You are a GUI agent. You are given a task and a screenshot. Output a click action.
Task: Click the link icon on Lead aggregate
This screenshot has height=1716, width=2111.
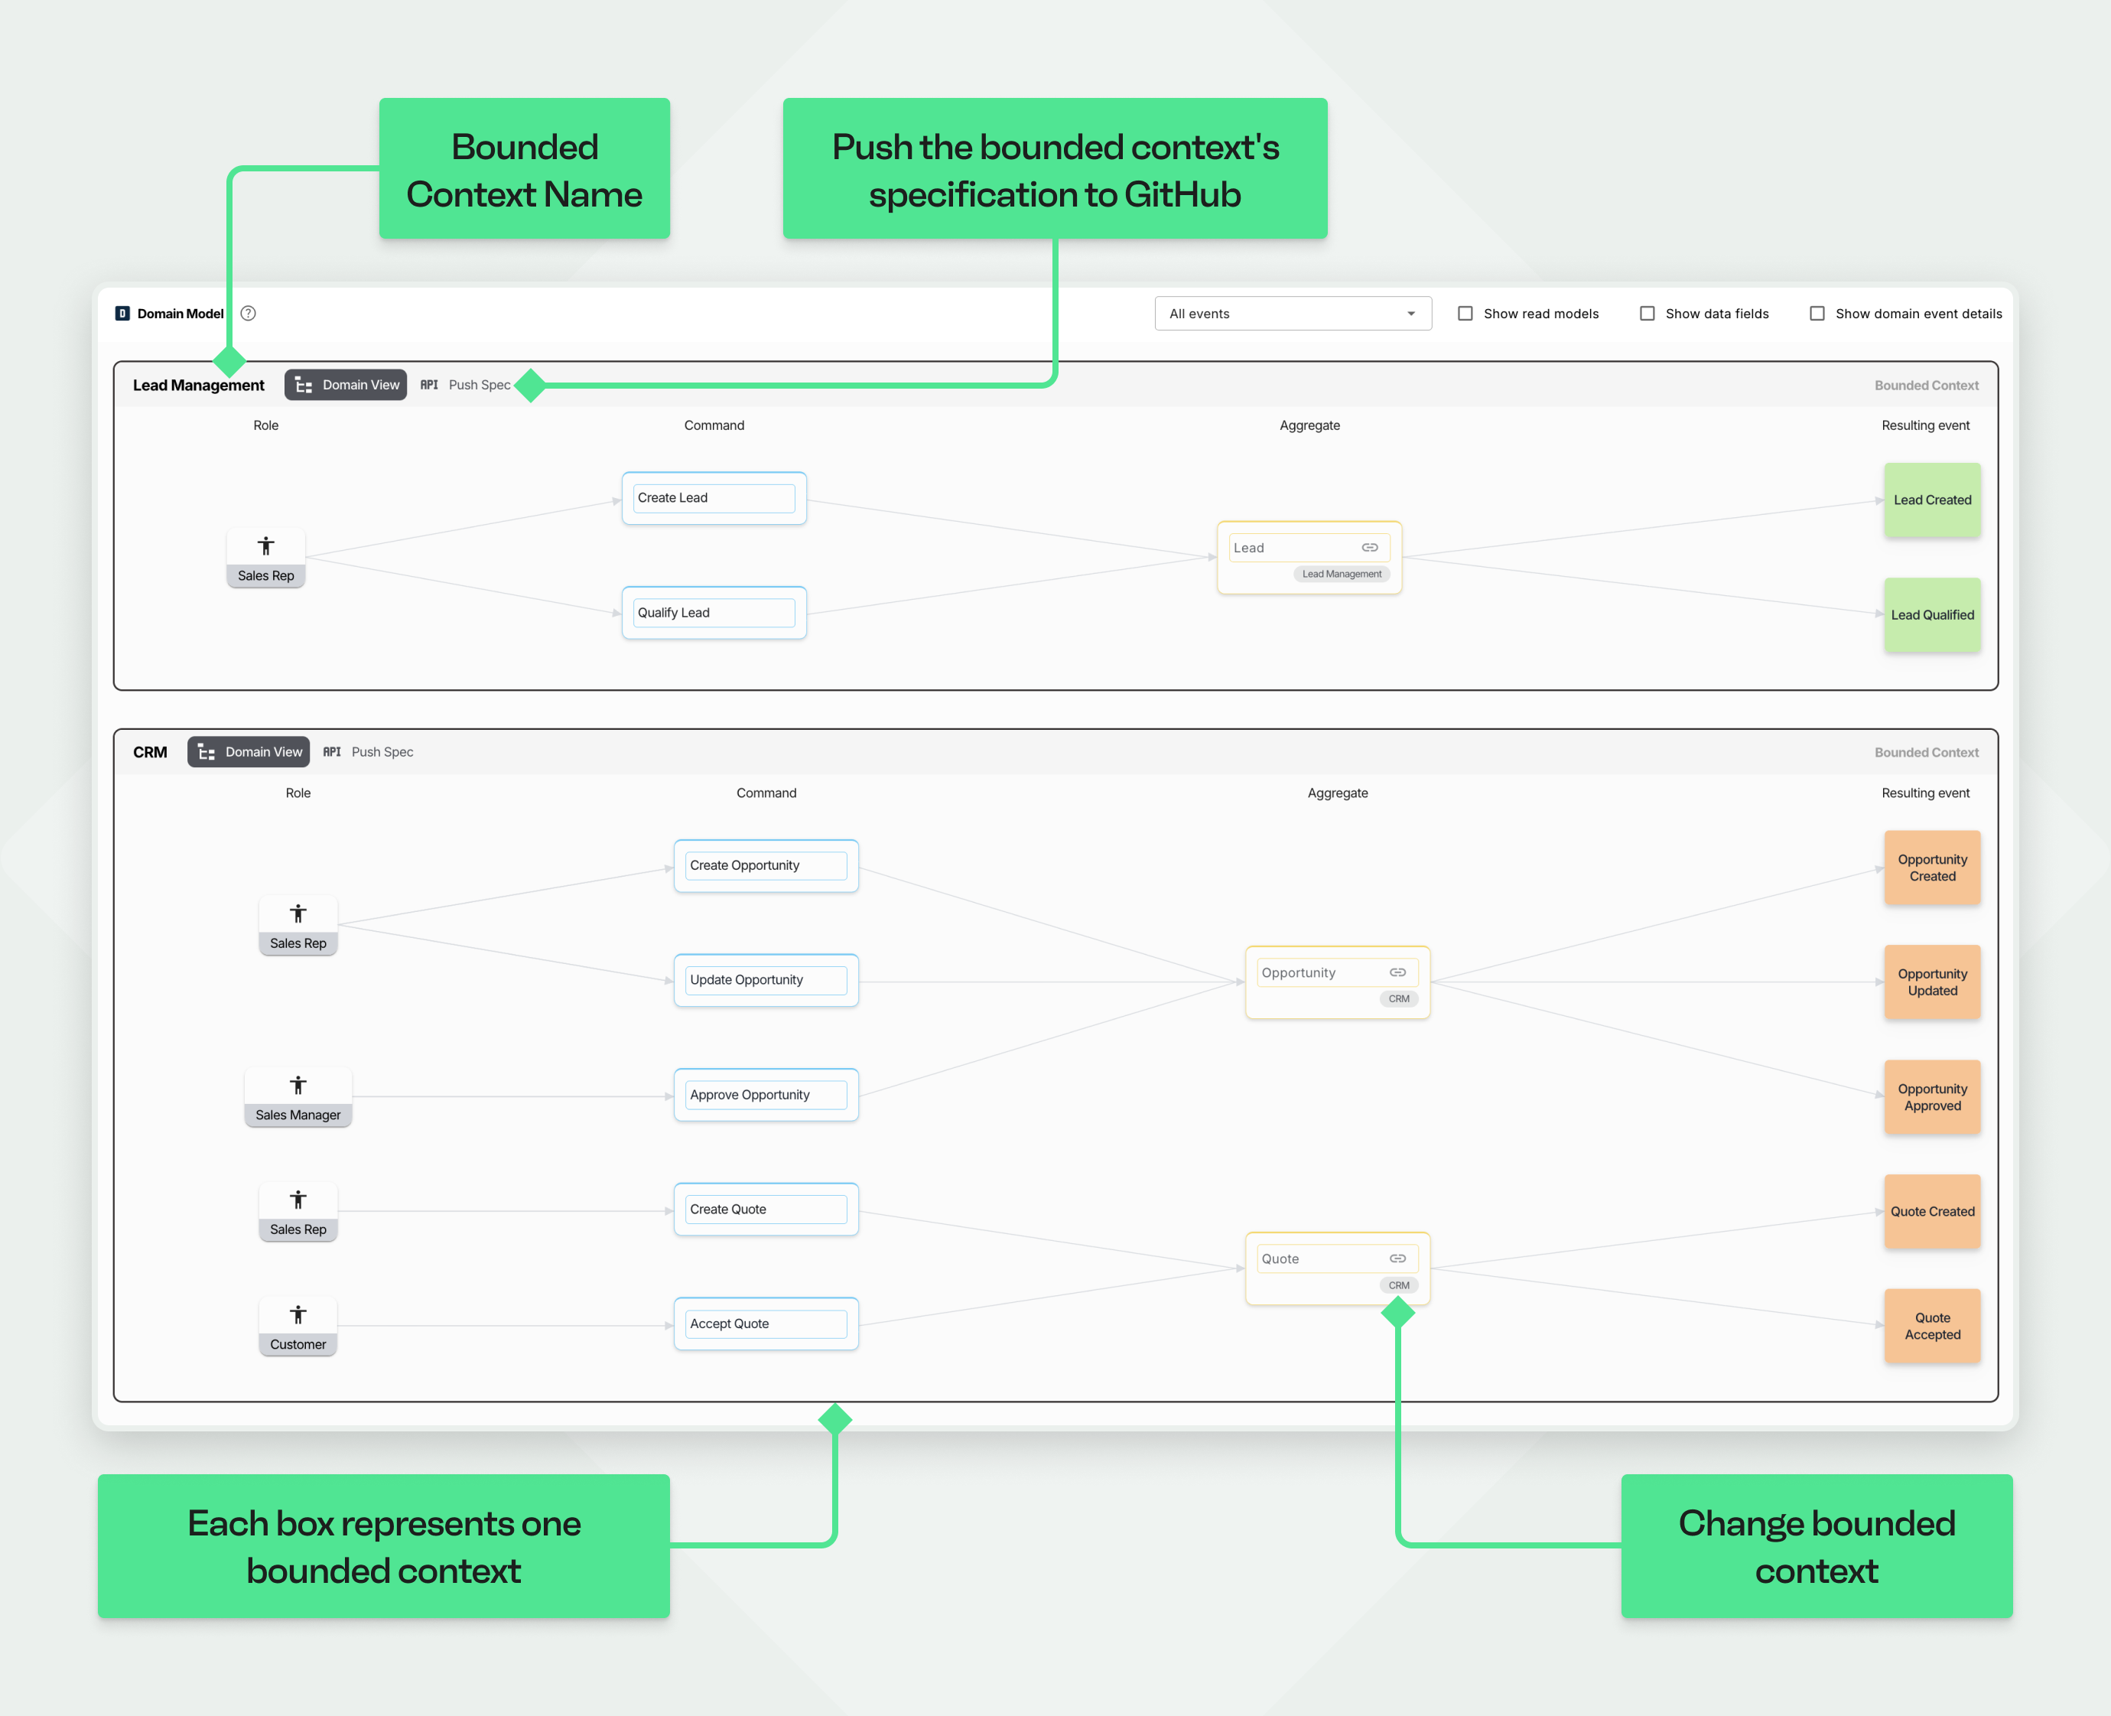1370,548
